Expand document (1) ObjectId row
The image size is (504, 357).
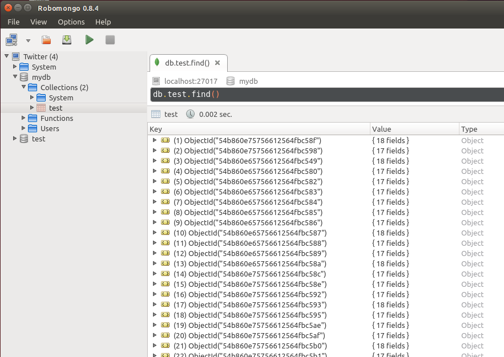155,140
